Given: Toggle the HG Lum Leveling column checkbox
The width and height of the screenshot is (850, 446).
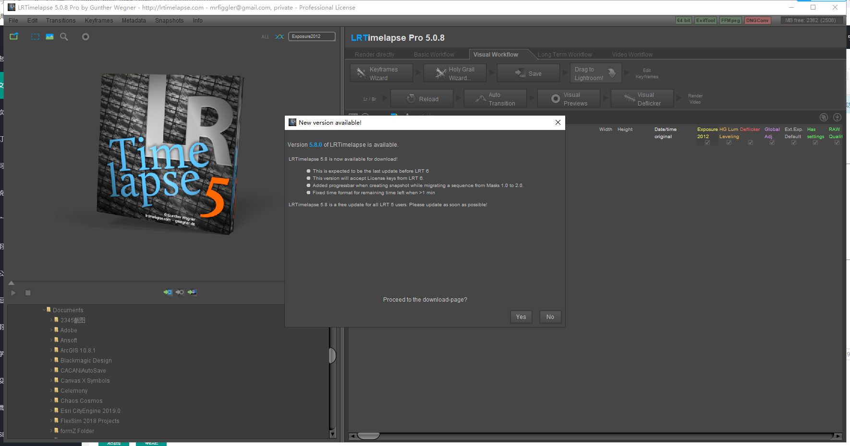Looking at the screenshot, I should tap(729, 143).
